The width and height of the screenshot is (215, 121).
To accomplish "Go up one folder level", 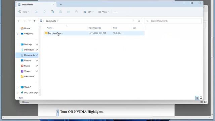I will (34, 21).
